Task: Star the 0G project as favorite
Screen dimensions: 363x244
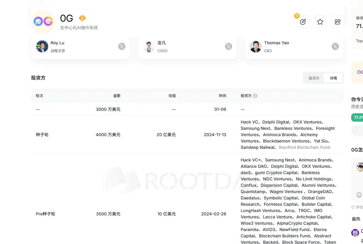Action: coord(320,22)
